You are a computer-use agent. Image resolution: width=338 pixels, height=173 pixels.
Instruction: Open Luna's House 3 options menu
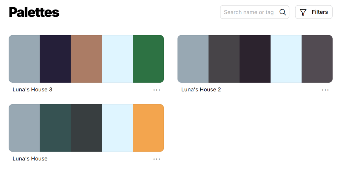[156, 90]
